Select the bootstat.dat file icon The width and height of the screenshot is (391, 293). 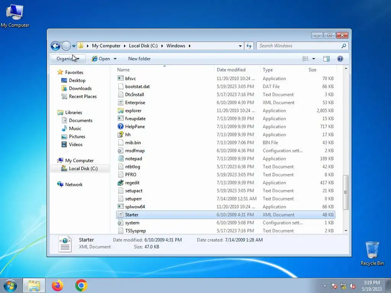(121, 87)
